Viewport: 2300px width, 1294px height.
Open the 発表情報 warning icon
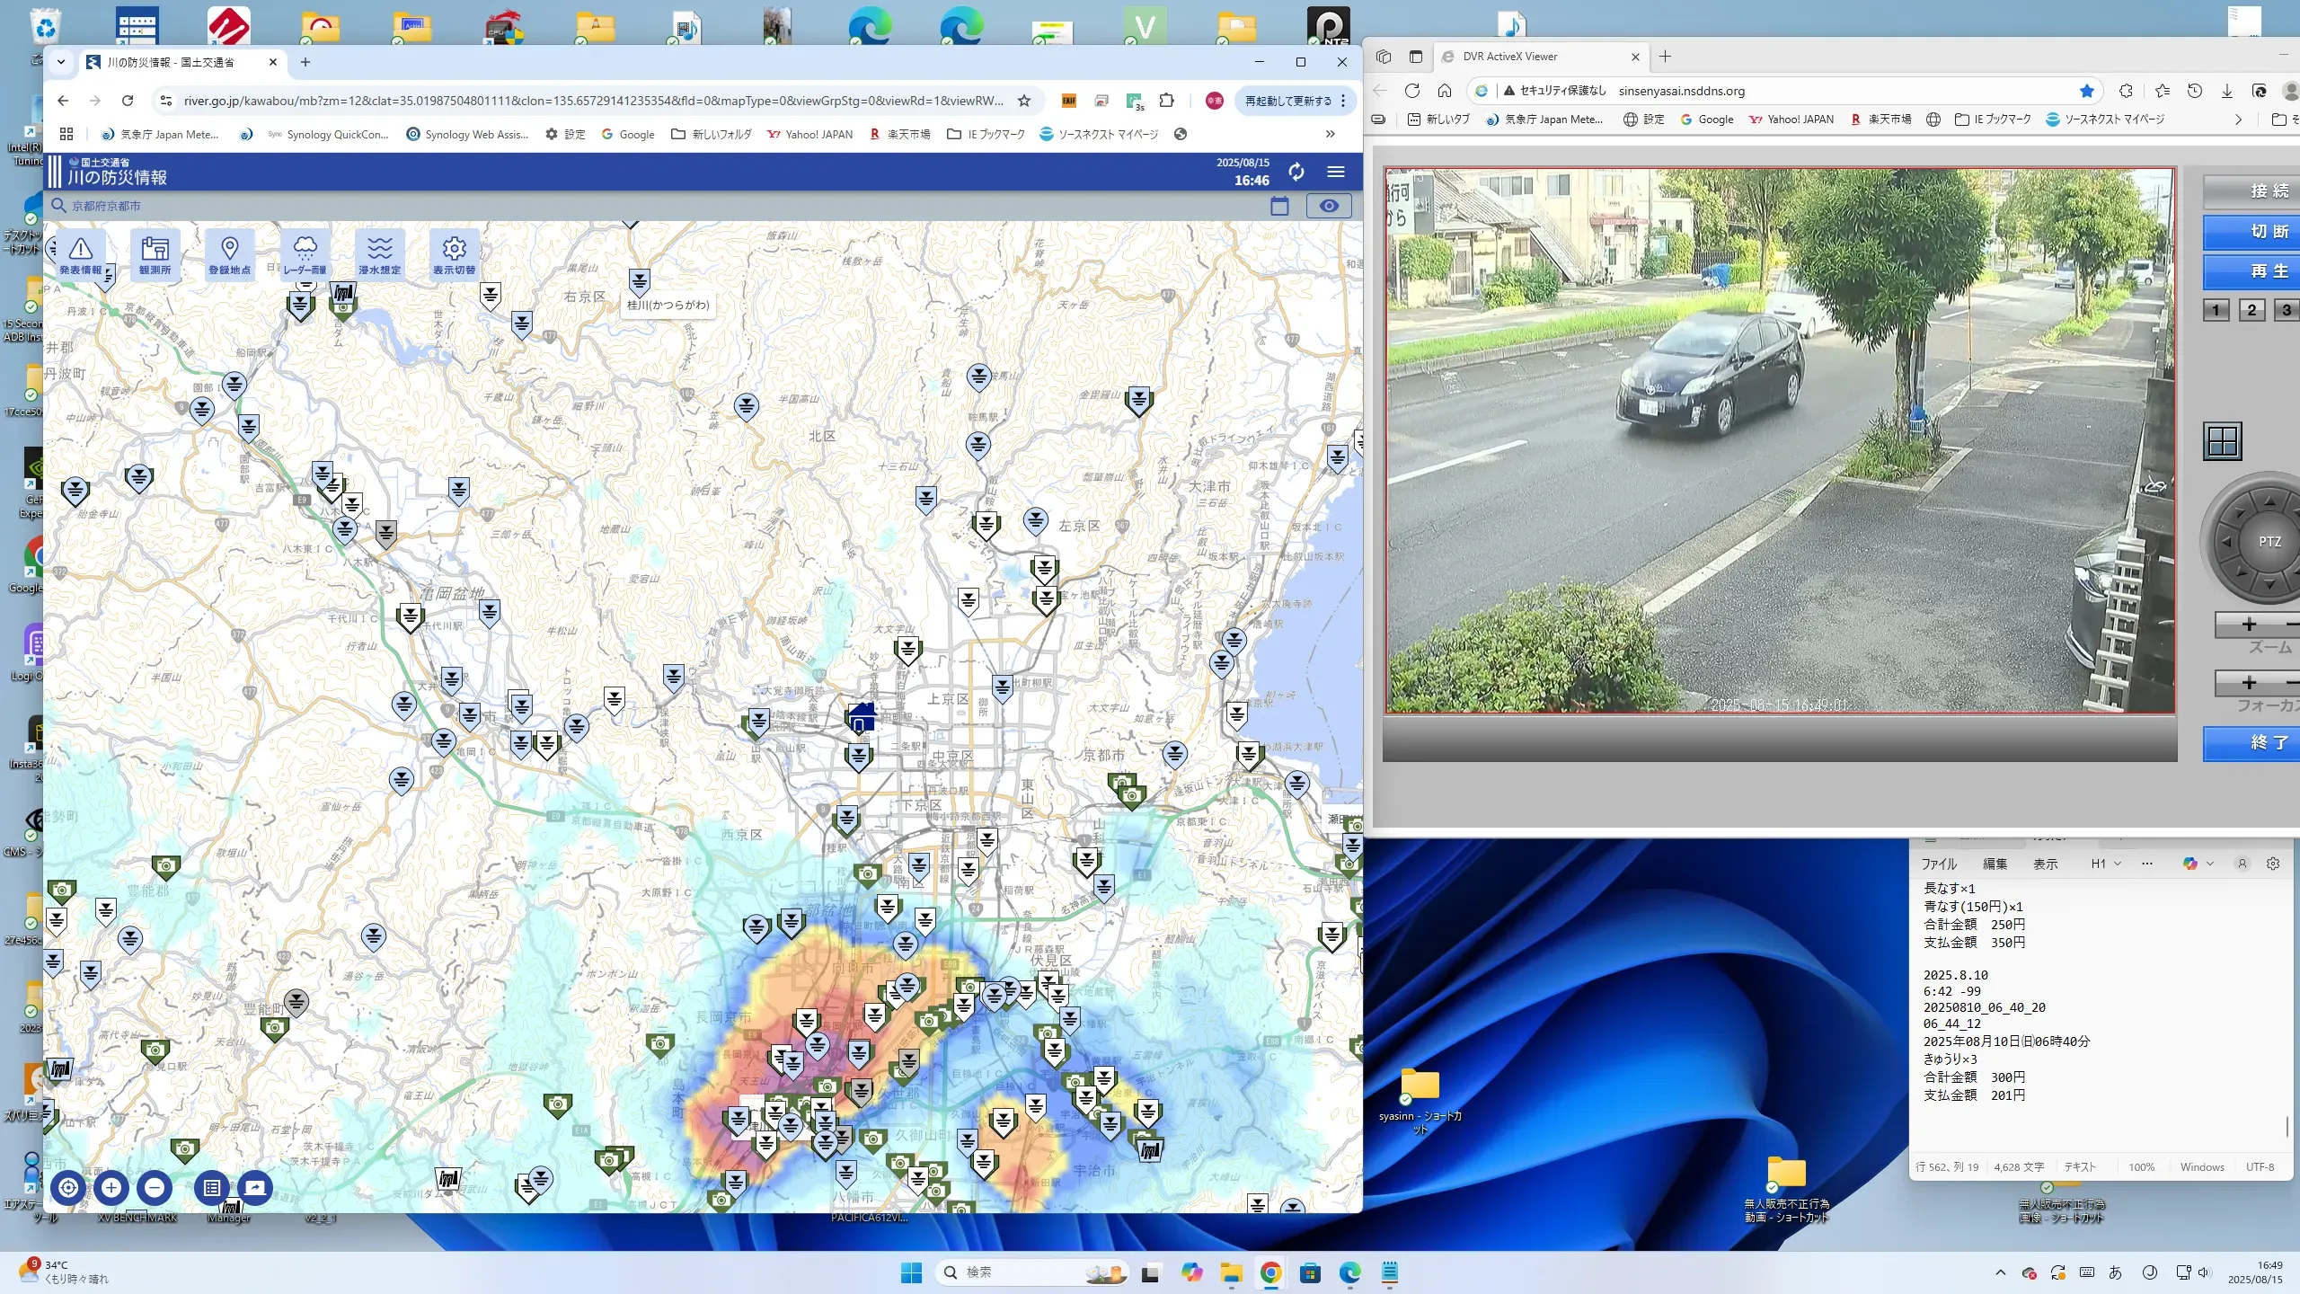click(81, 254)
